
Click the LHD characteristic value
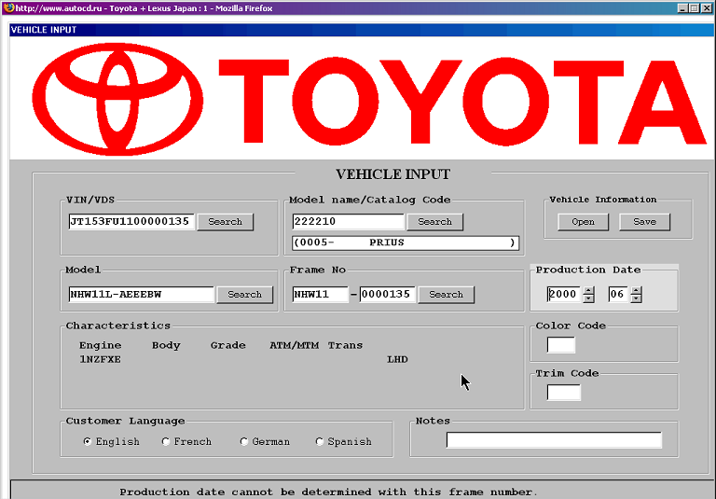(x=397, y=360)
